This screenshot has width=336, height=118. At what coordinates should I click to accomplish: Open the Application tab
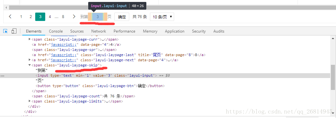click(x=174, y=31)
